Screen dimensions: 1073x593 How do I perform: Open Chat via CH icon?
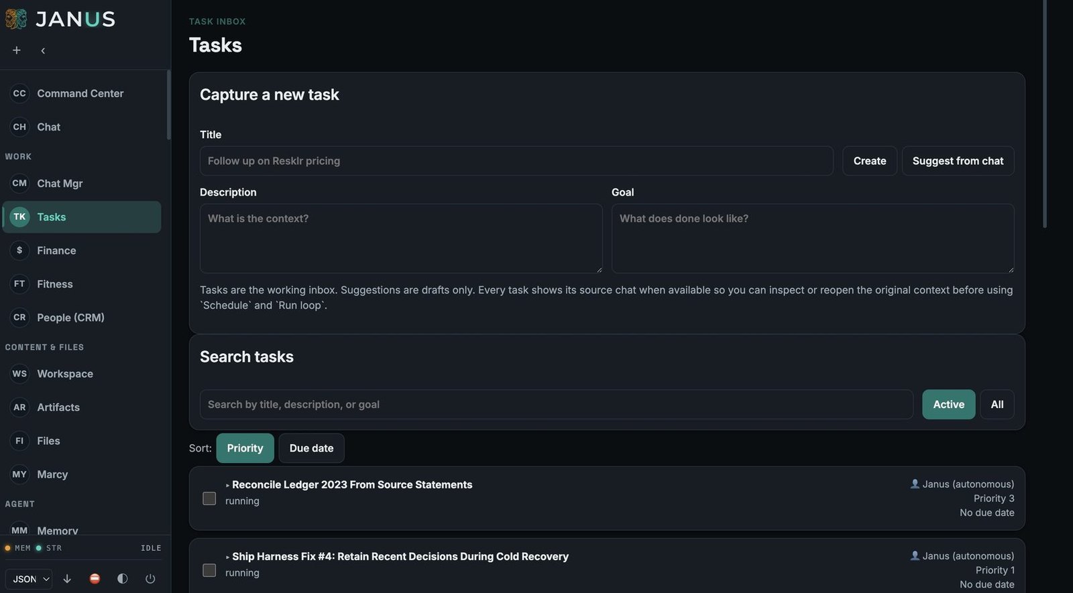[x=19, y=127]
